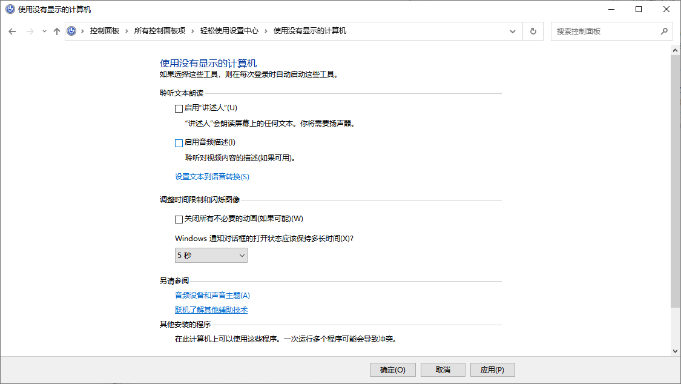
Task: Open 音频设备和声音主题 link
Action: tap(212, 295)
